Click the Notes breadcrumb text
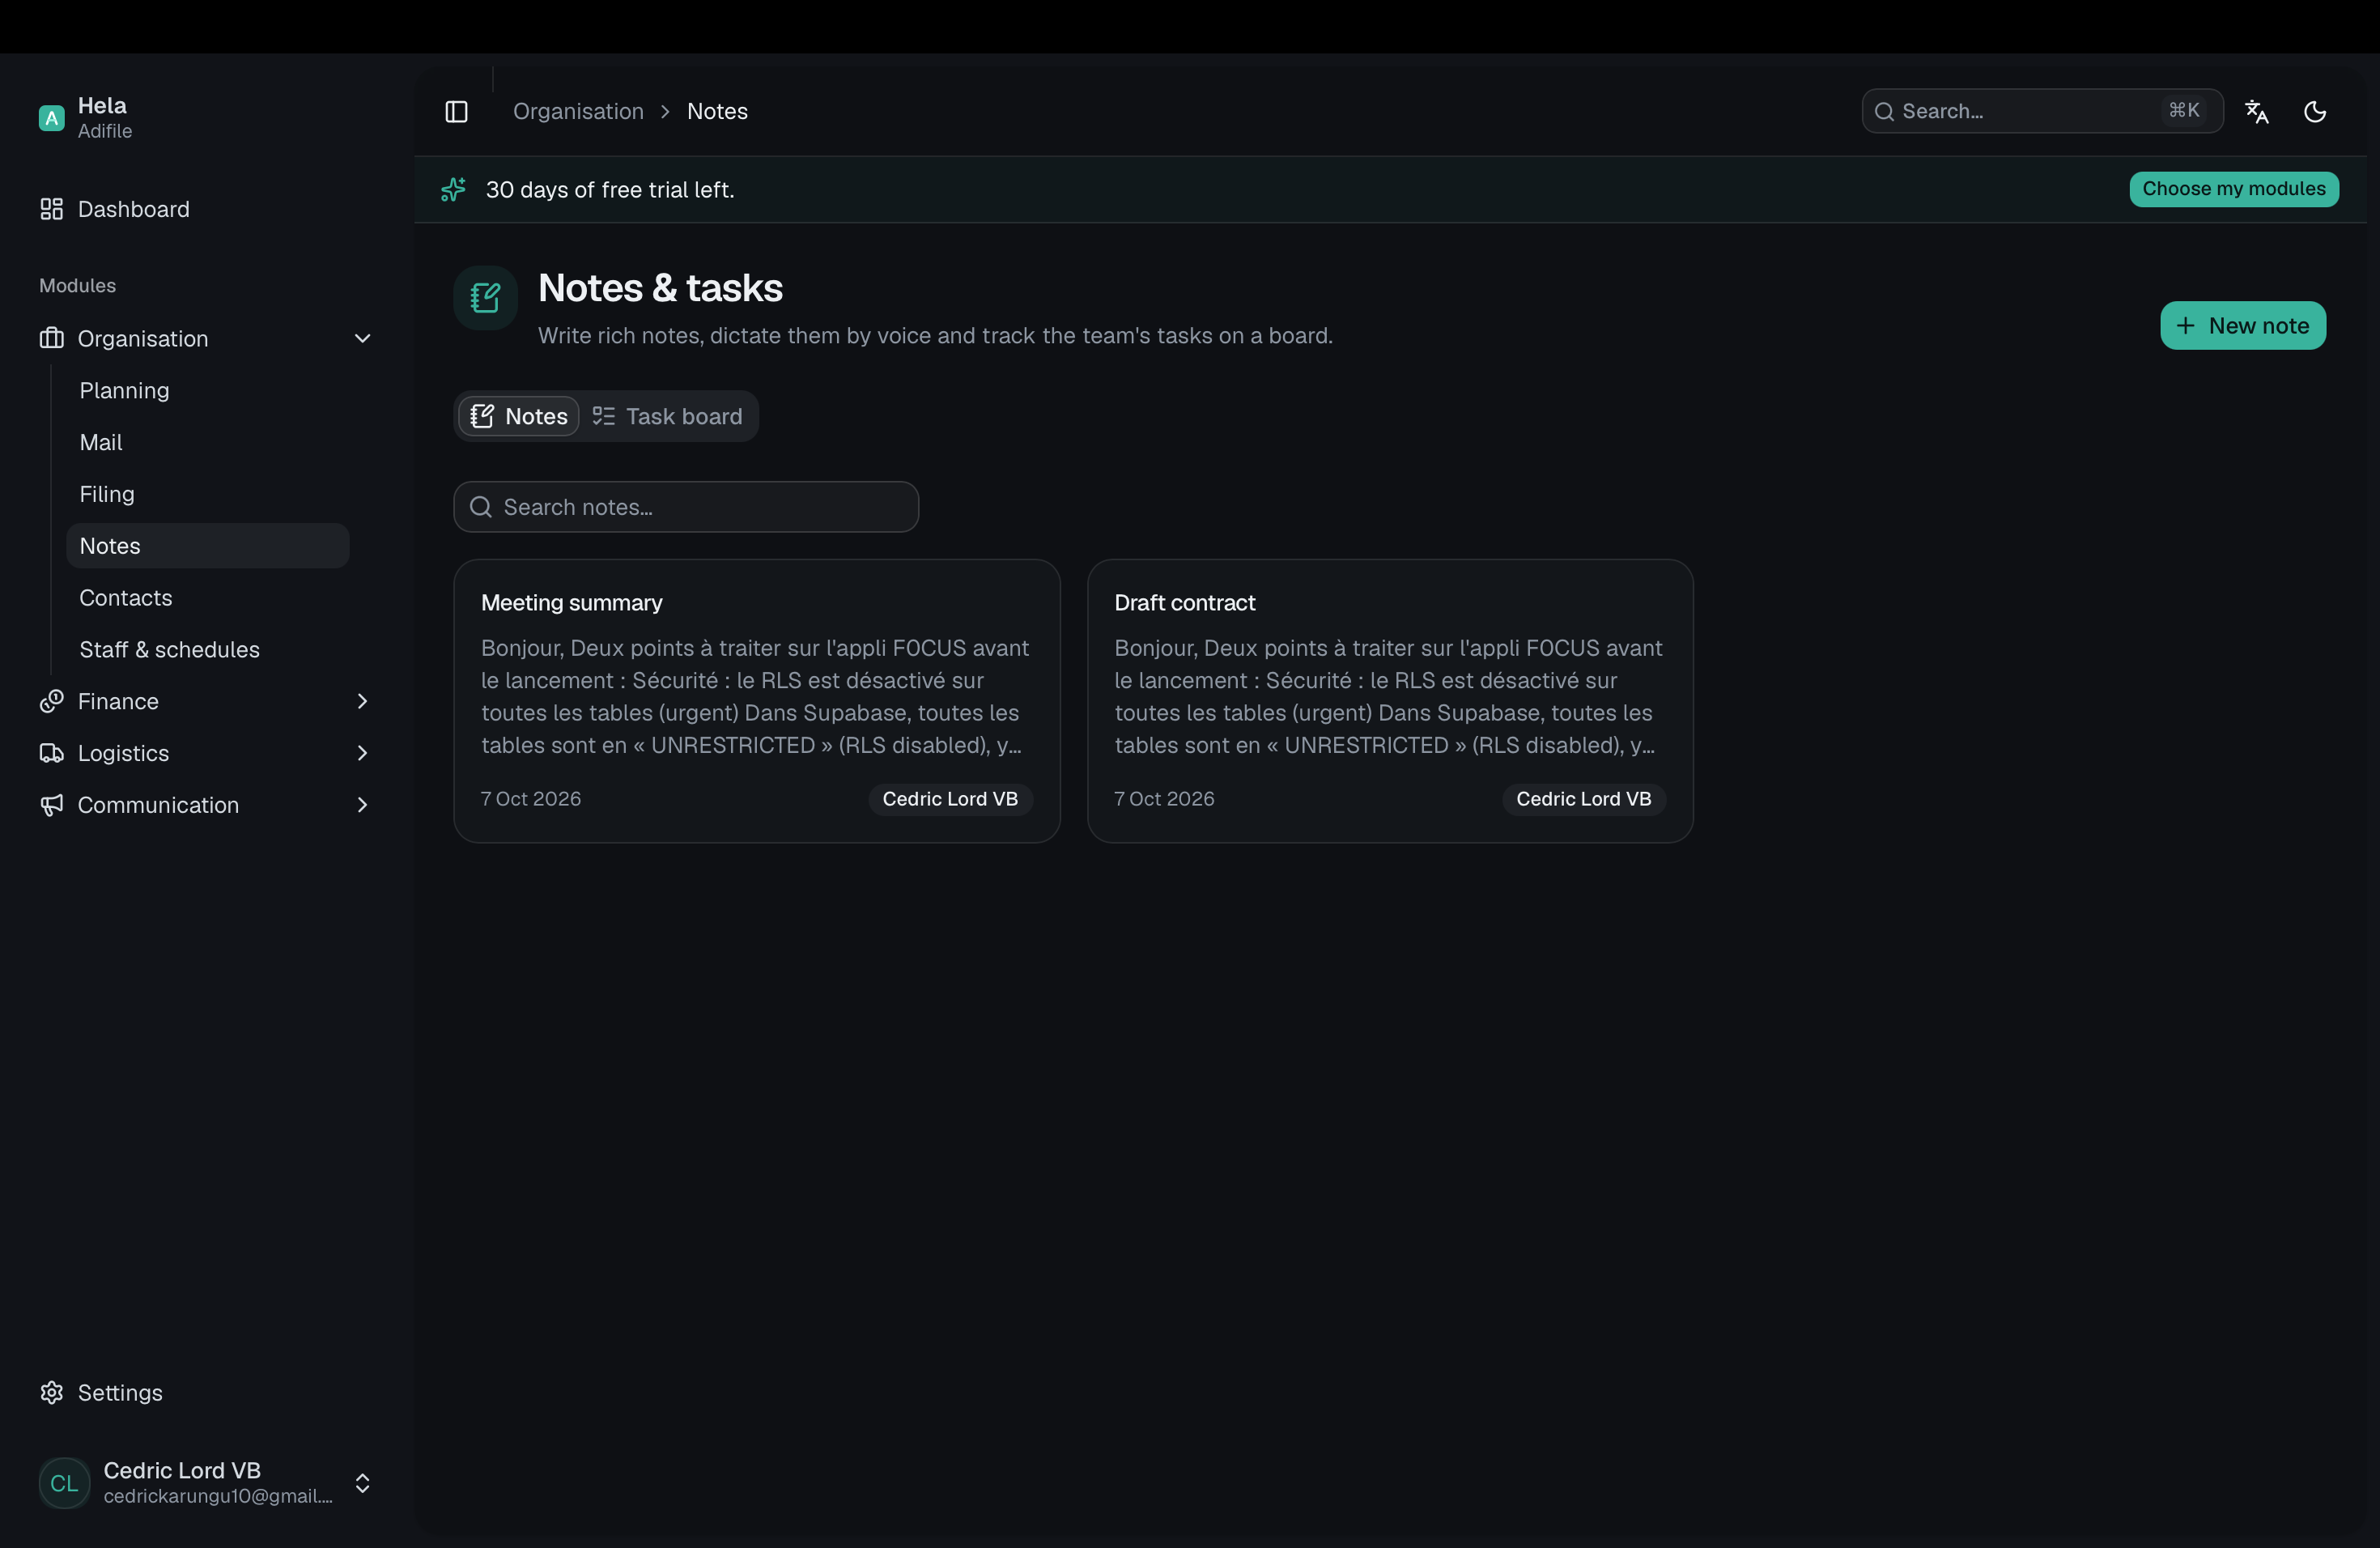The width and height of the screenshot is (2380, 1548). (x=717, y=111)
